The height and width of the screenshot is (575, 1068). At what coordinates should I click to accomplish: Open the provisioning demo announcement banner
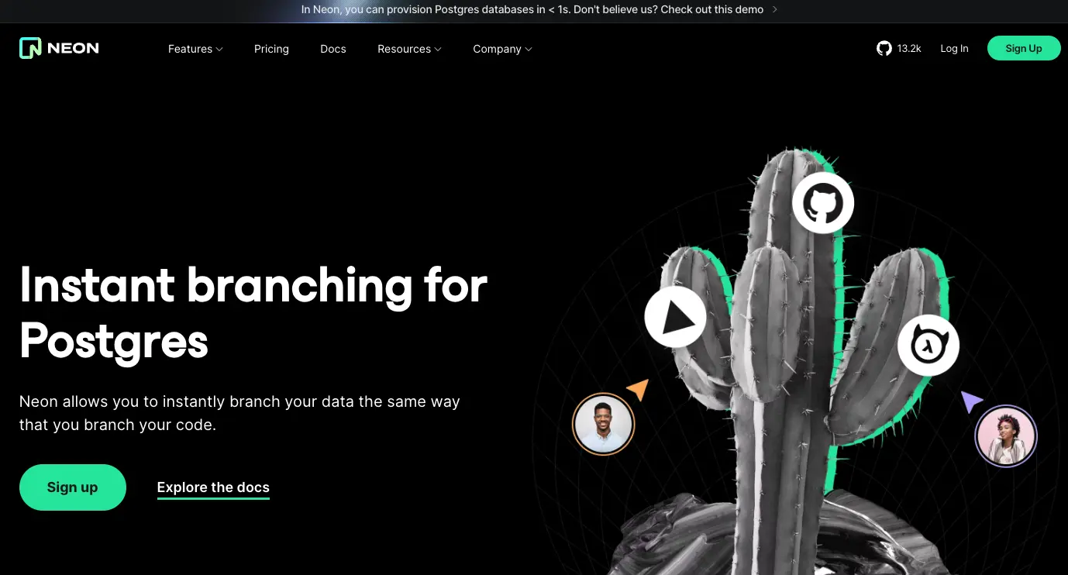pos(532,10)
